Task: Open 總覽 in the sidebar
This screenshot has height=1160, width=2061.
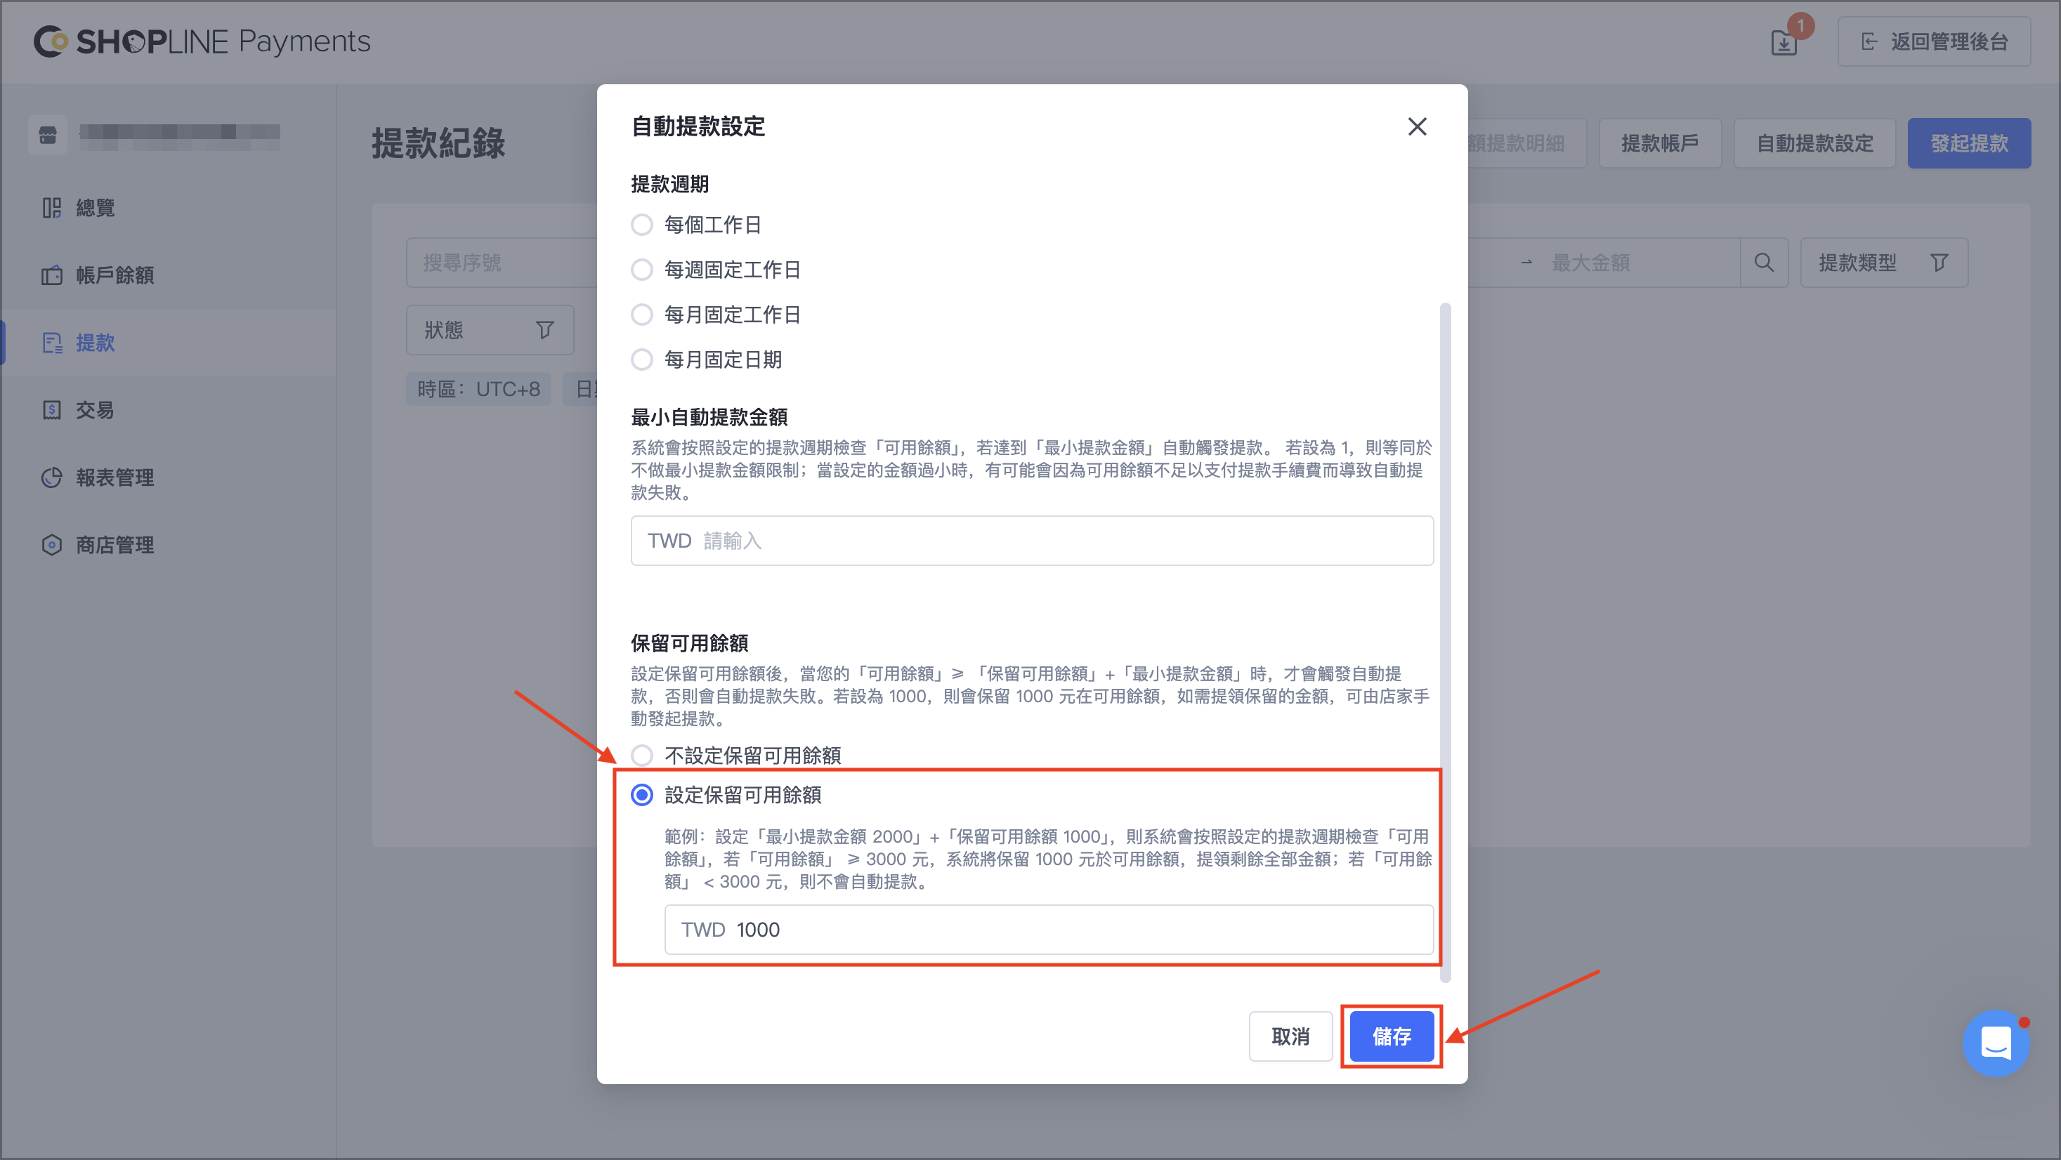Action: (168, 208)
